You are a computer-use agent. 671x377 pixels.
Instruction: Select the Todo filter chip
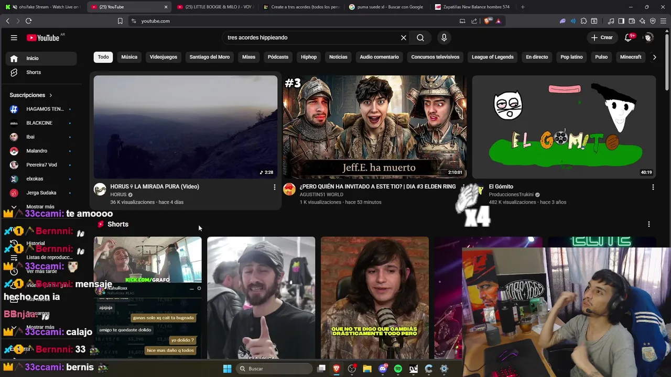point(103,57)
